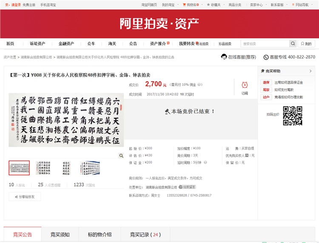Viewport: 319px width, 243px height.
Task: Select 珍品拍卖 navigation item
Action: (225, 44)
